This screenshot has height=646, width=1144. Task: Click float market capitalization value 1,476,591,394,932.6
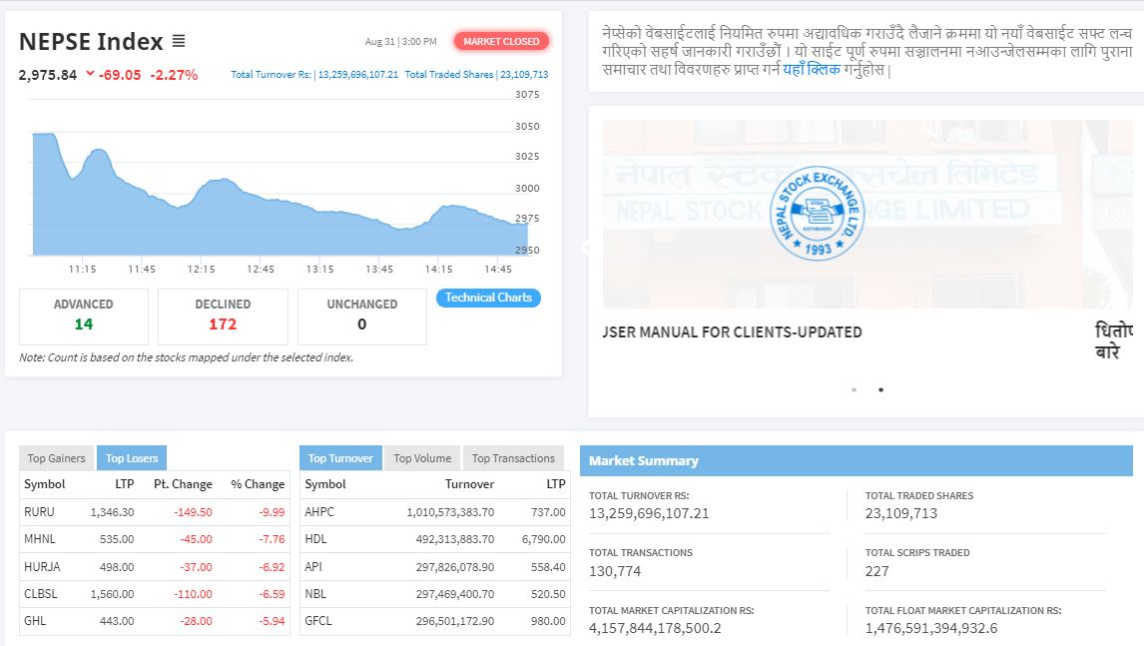click(x=931, y=628)
